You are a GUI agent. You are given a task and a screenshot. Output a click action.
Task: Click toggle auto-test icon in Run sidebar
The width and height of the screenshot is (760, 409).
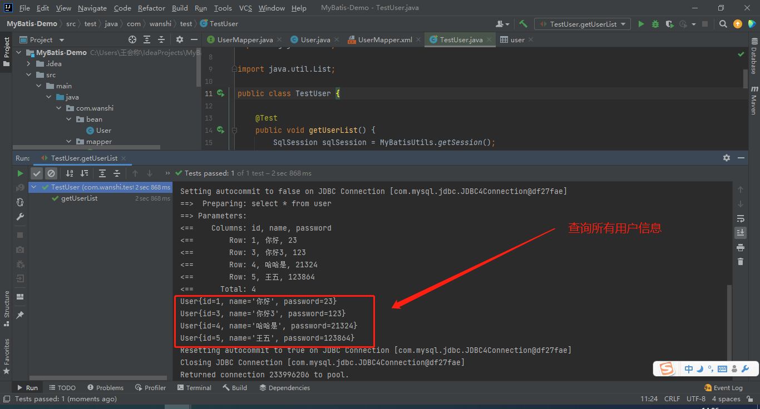click(21, 202)
